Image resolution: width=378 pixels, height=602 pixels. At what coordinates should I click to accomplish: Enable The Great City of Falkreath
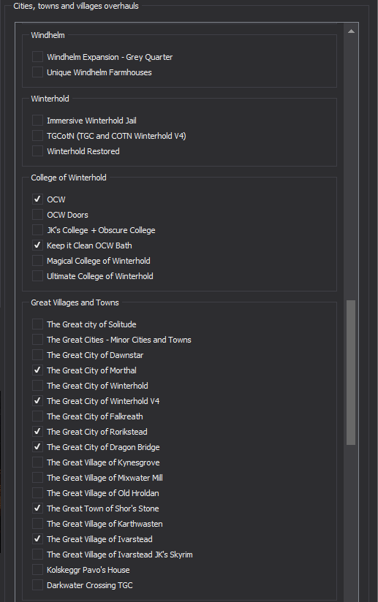[x=37, y=416]
